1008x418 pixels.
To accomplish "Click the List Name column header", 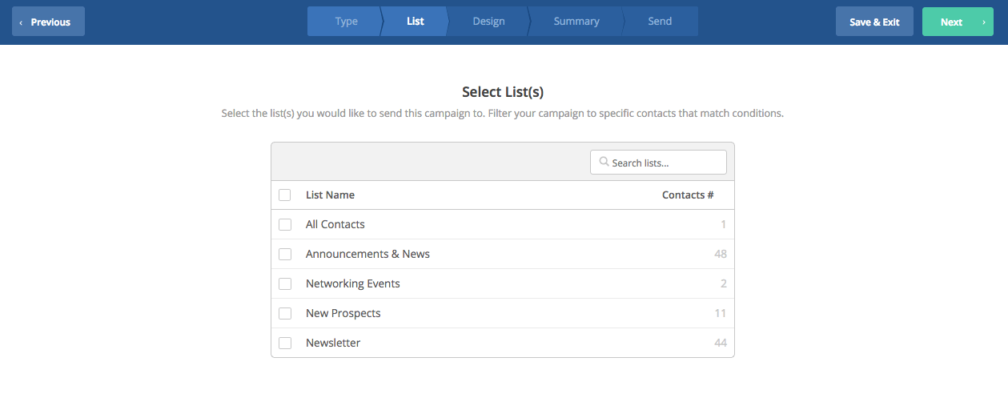I will point(330,195).
